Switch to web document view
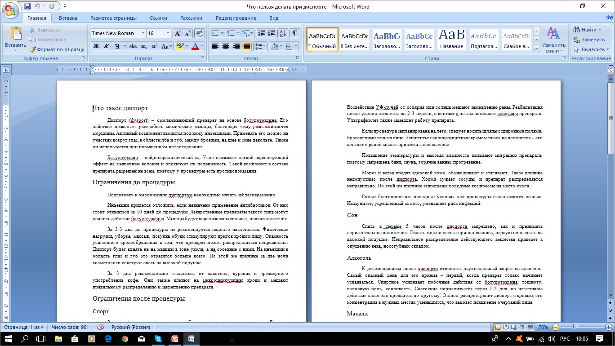 (515, 327)
